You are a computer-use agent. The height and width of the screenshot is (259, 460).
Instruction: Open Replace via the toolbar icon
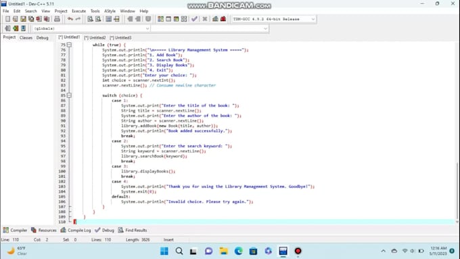[x=98, y=19]
